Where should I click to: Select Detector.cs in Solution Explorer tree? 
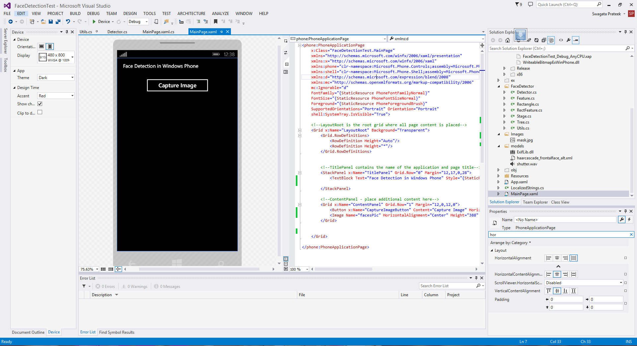click(527, 92)
